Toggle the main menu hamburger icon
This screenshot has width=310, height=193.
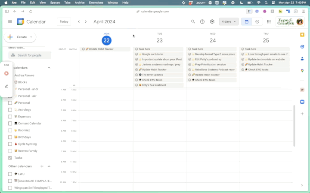[10, 21]
